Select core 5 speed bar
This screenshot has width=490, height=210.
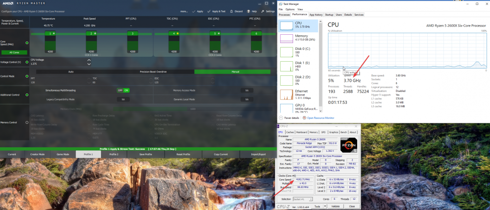coord(215,42)
